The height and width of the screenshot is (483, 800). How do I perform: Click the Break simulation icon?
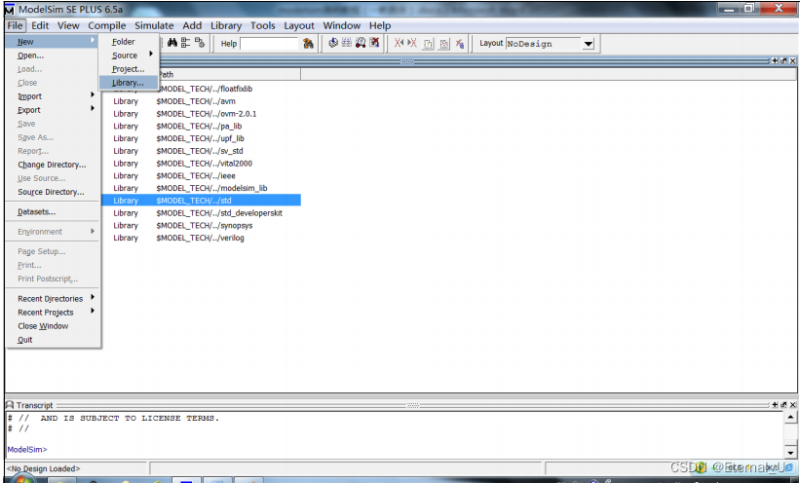[374, 44]
